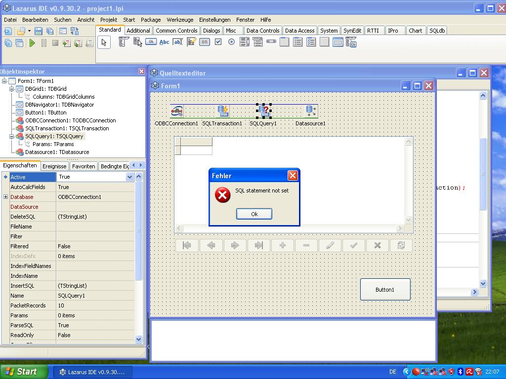
Task: Select Button1: TButton in object tree
Action: 45,113
